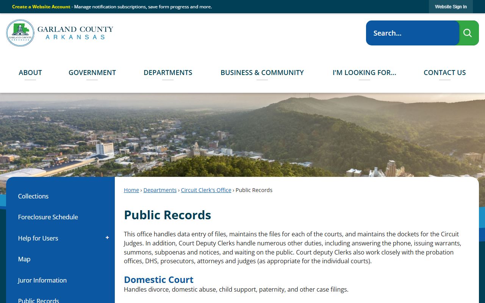This screenshot has height=303, width=485.
Task: Click the Domestic Court heading
Action: click(x=159, y=280)
